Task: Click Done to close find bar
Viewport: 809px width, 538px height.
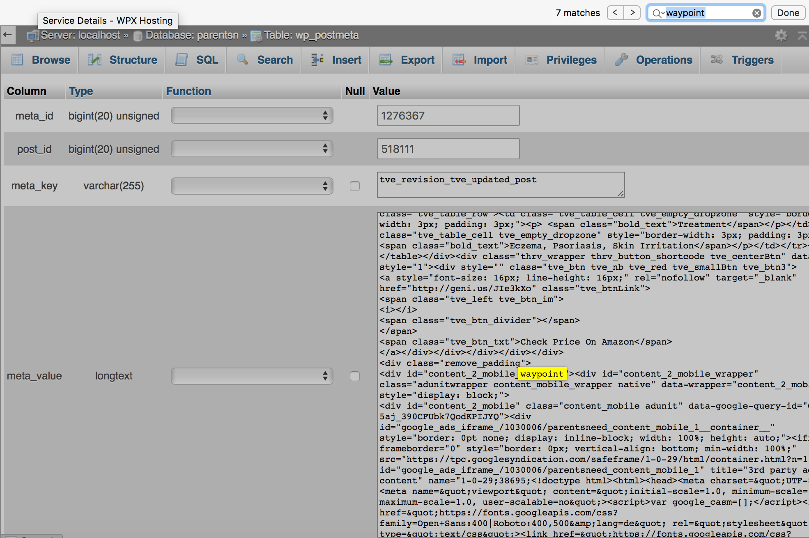Action: (x=788, y=13)
